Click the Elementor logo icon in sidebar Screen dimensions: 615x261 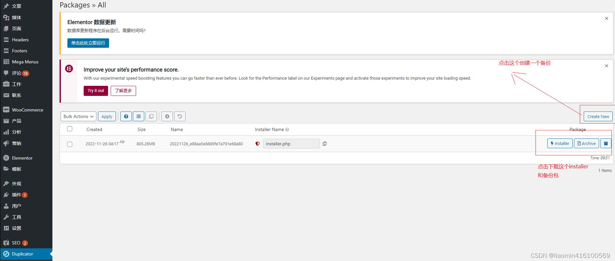tap(6, 158)
